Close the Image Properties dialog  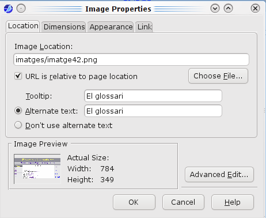coord(255,9)
